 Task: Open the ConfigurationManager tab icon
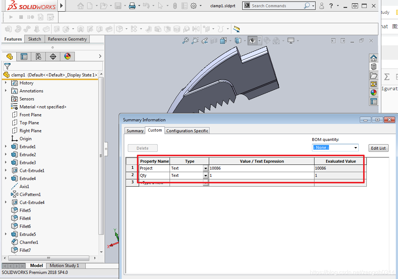tap(38, 57)
